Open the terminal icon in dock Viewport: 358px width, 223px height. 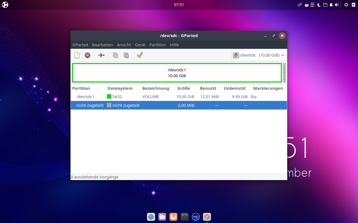(185, 217)
